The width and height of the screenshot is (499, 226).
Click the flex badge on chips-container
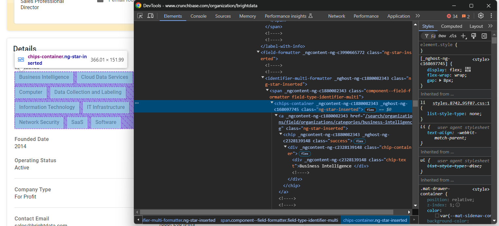[x=370, y=110]
